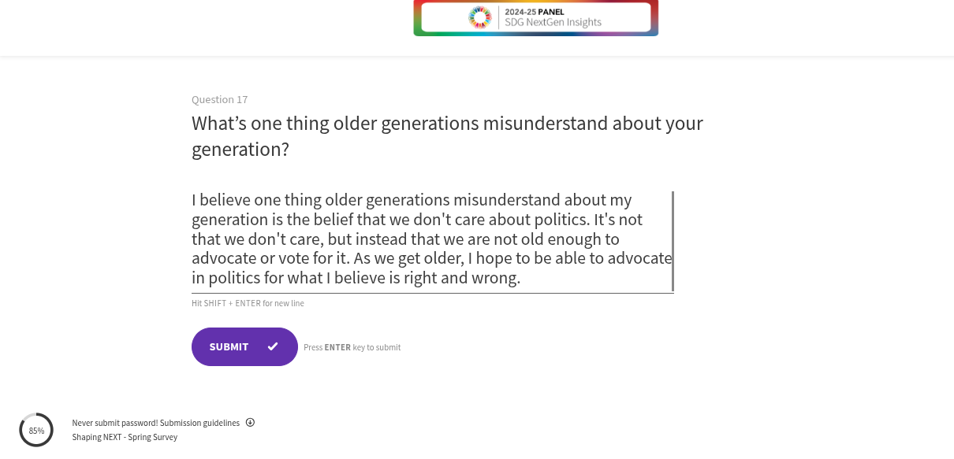954x459 pixels.
Task: Click the checkmark icon inside Submit button
Action: click(273, 346)
